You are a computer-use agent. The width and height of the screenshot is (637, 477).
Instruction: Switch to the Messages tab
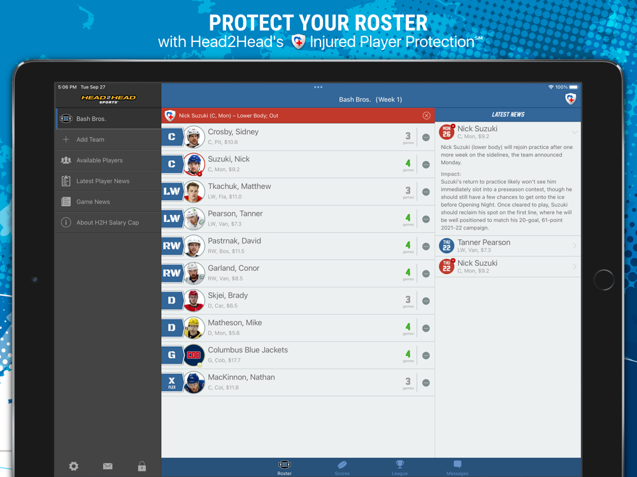coord(457,467)
